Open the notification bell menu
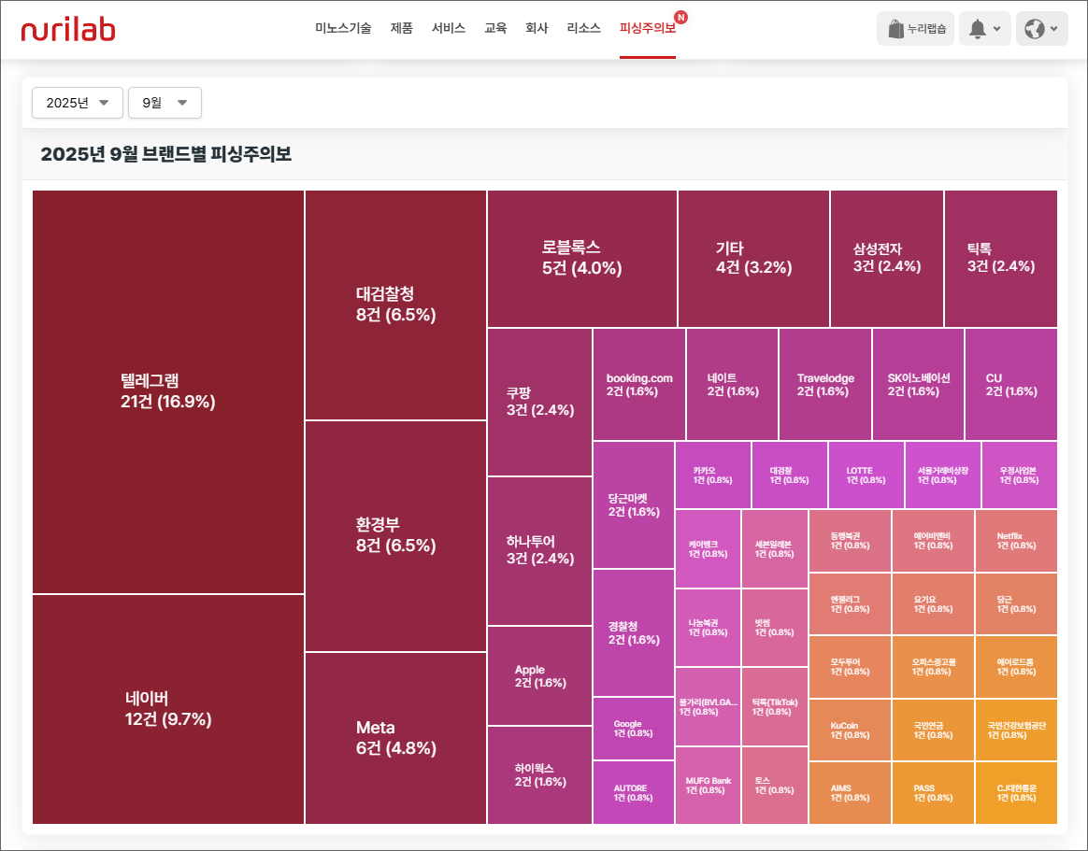 click(x=986, y=29)
